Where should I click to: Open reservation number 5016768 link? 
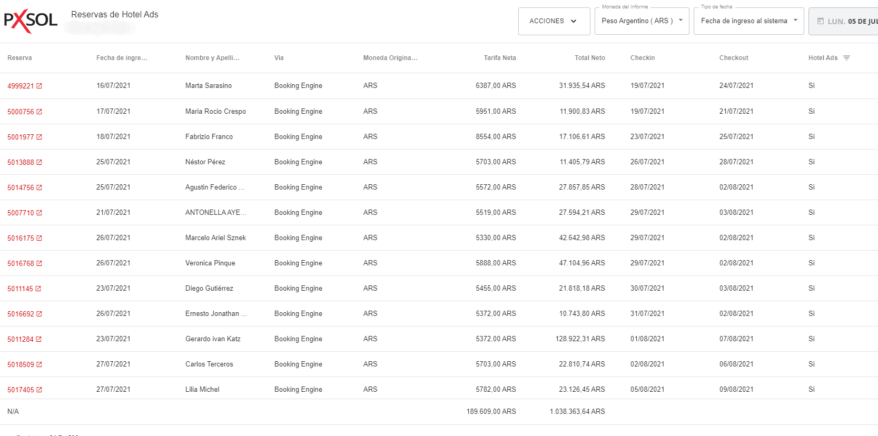click(21, 263)
